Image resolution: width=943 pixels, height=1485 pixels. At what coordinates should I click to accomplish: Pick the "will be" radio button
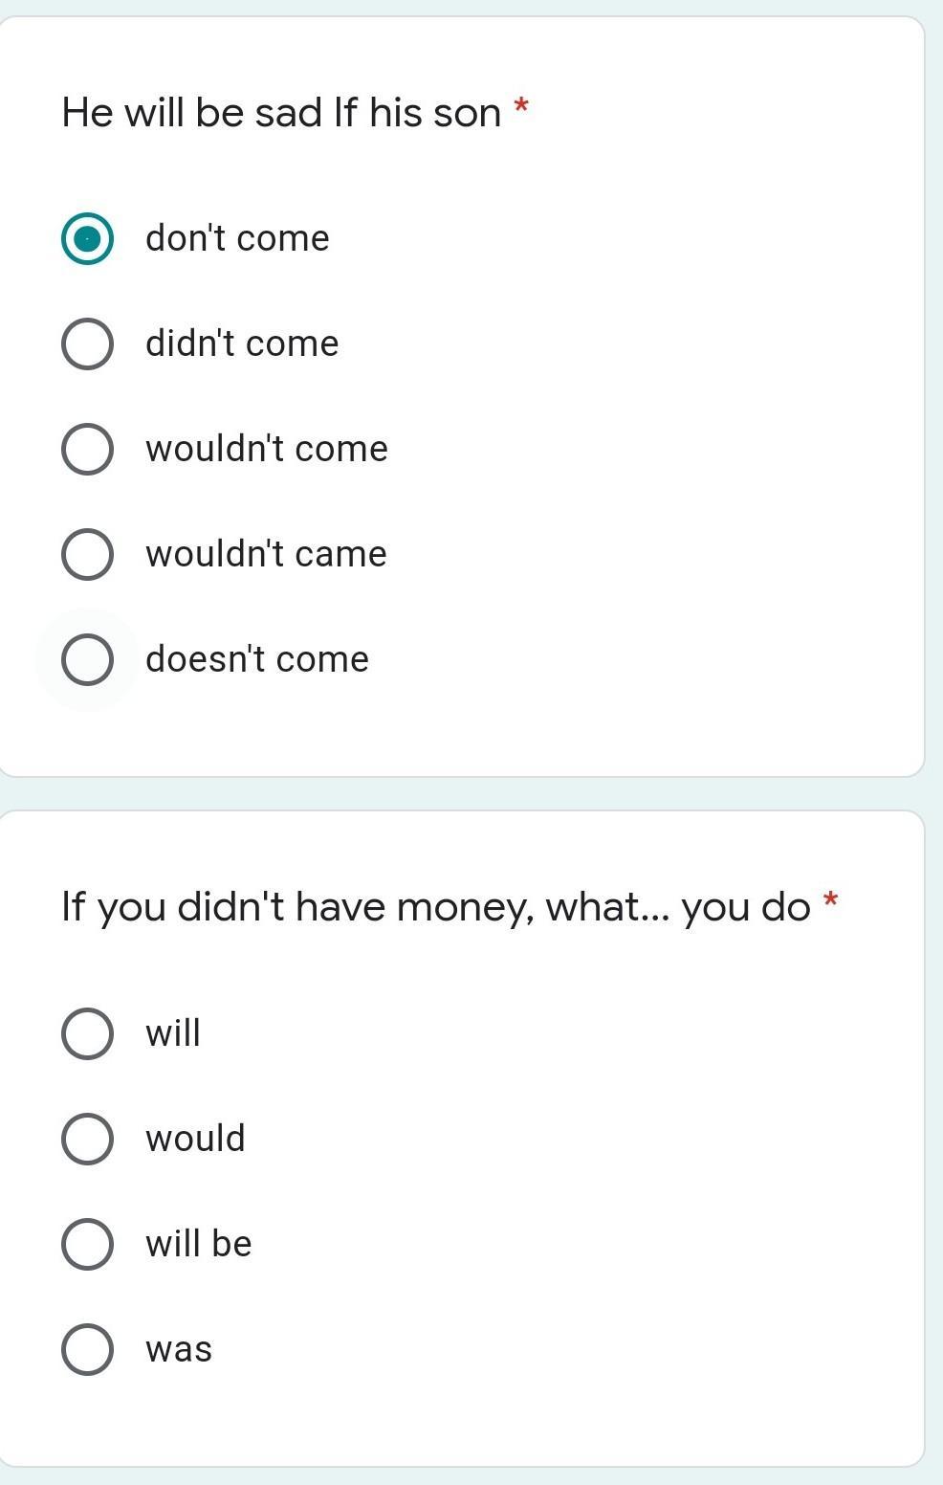pyautogui.click(x=87, y=1244)
